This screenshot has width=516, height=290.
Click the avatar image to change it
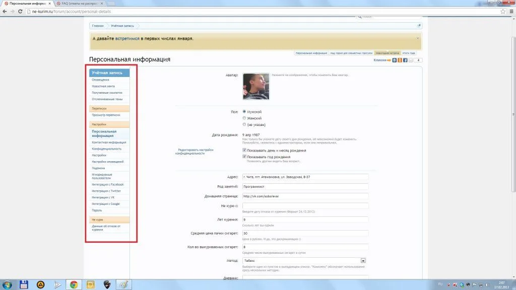click(x=255, y=86)
